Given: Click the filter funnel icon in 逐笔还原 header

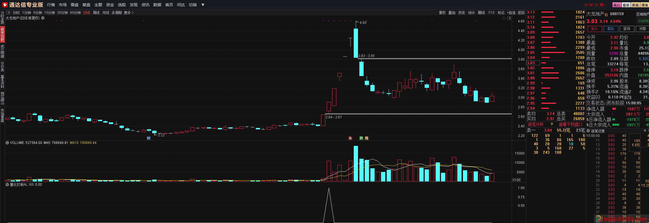Looking at the screenshot, I should 645,131.
